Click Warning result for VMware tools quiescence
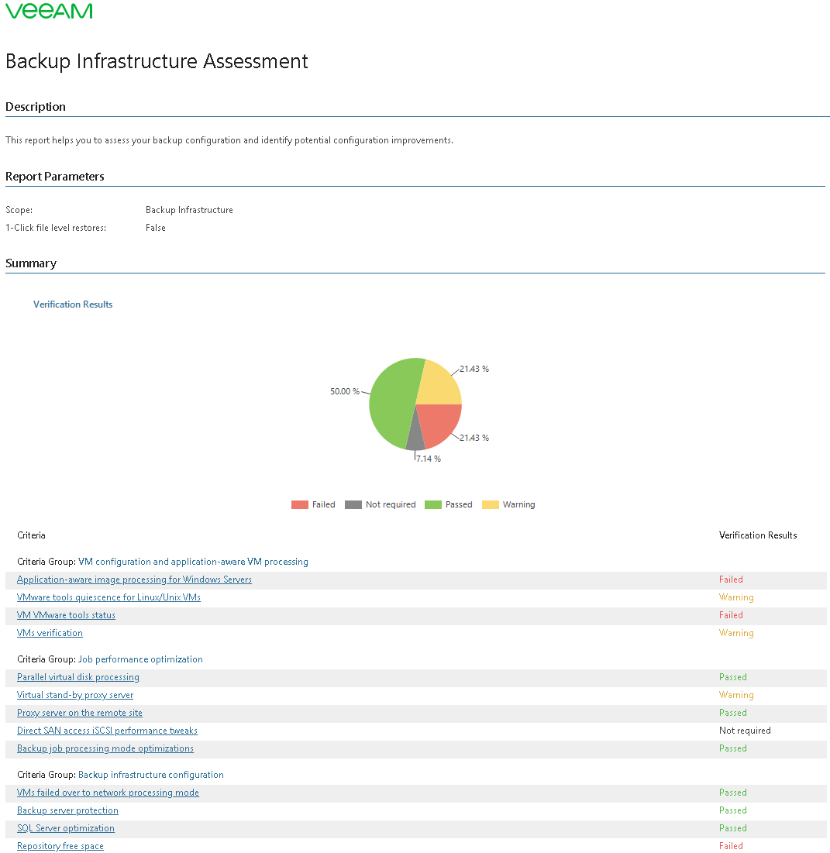 (736, 597)
